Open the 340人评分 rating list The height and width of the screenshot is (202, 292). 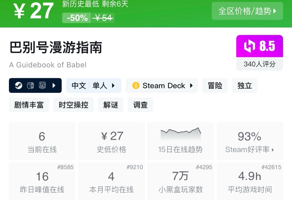click(259, 64)
